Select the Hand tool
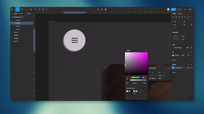The height and width of the screenshot is (114, 204). tap(43, 9)
